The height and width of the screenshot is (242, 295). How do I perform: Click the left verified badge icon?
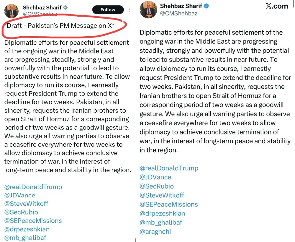pyautogui.click(x=65, y=8)
